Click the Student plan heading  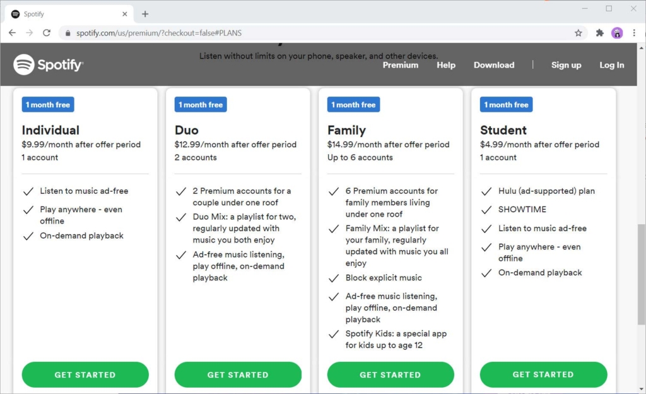[x=503, y=130]
